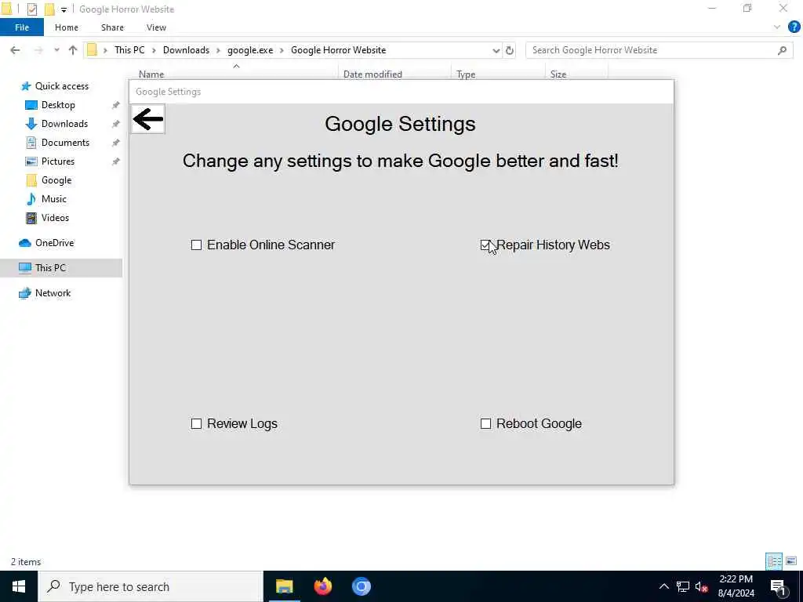Open Pictures in navigation pane
Image resolution: width=803 pixels, height=602 pixels.
tap(58, 161)
